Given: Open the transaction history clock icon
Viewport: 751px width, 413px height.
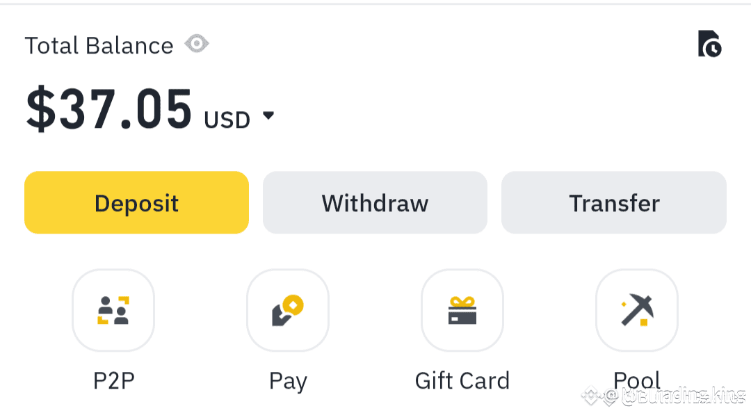Looking at the screenshot, I should 709,44.
